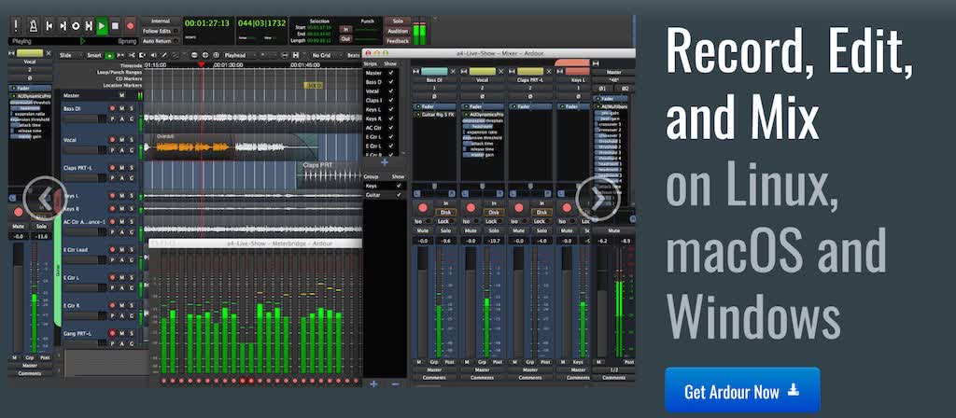Close the Bass DI mixer strip X icon
Viewport: 956px width, 418px height.
[x=453, y=71]
